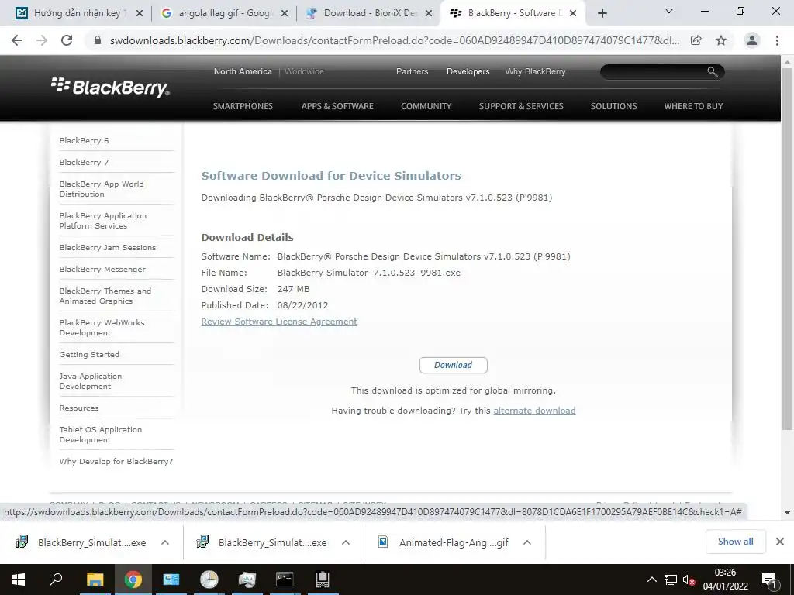Click inside the site search field

[x=653, y=72]
